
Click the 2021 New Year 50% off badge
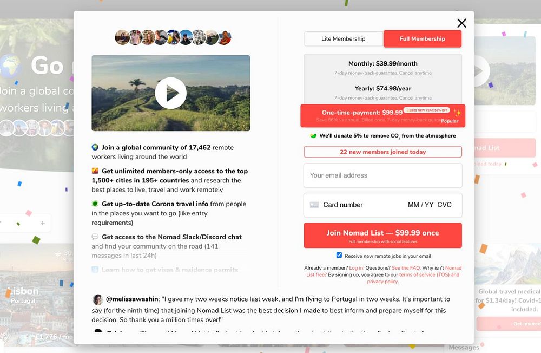point(426,110)
